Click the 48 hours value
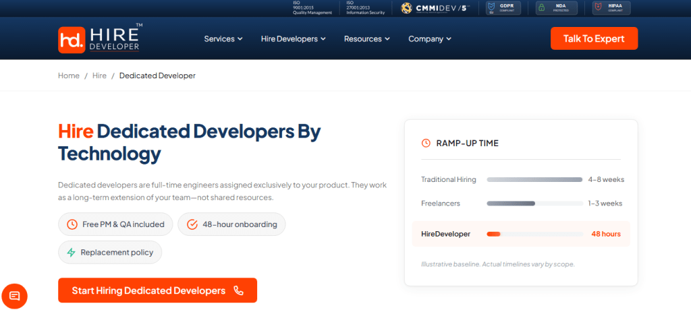Screen dimensions: 691x310 (x=606, y=234)
